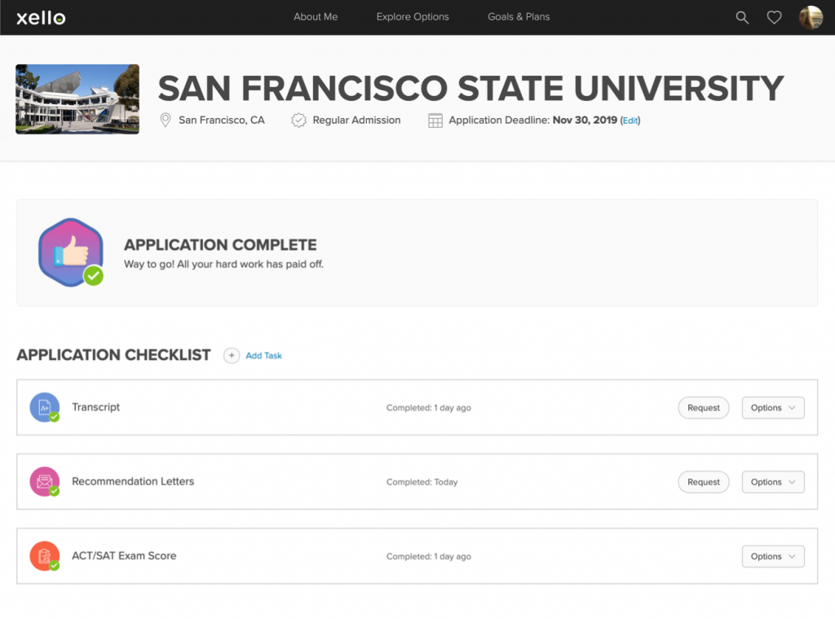Toggle the completed check on ACT/SAT Exam Score
The image size is (835, 619).
pyautogui.click(x=55, y=566)
